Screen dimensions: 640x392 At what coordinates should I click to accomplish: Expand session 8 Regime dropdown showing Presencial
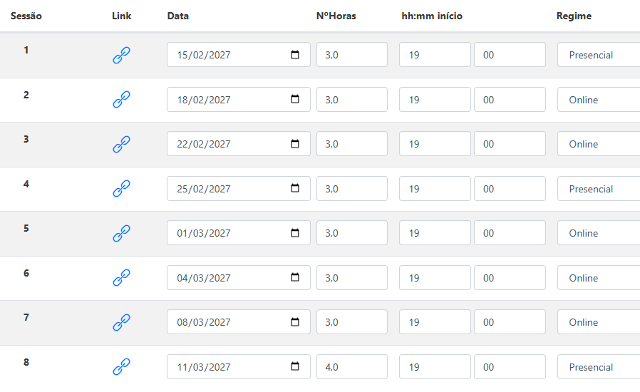point(599,366)
